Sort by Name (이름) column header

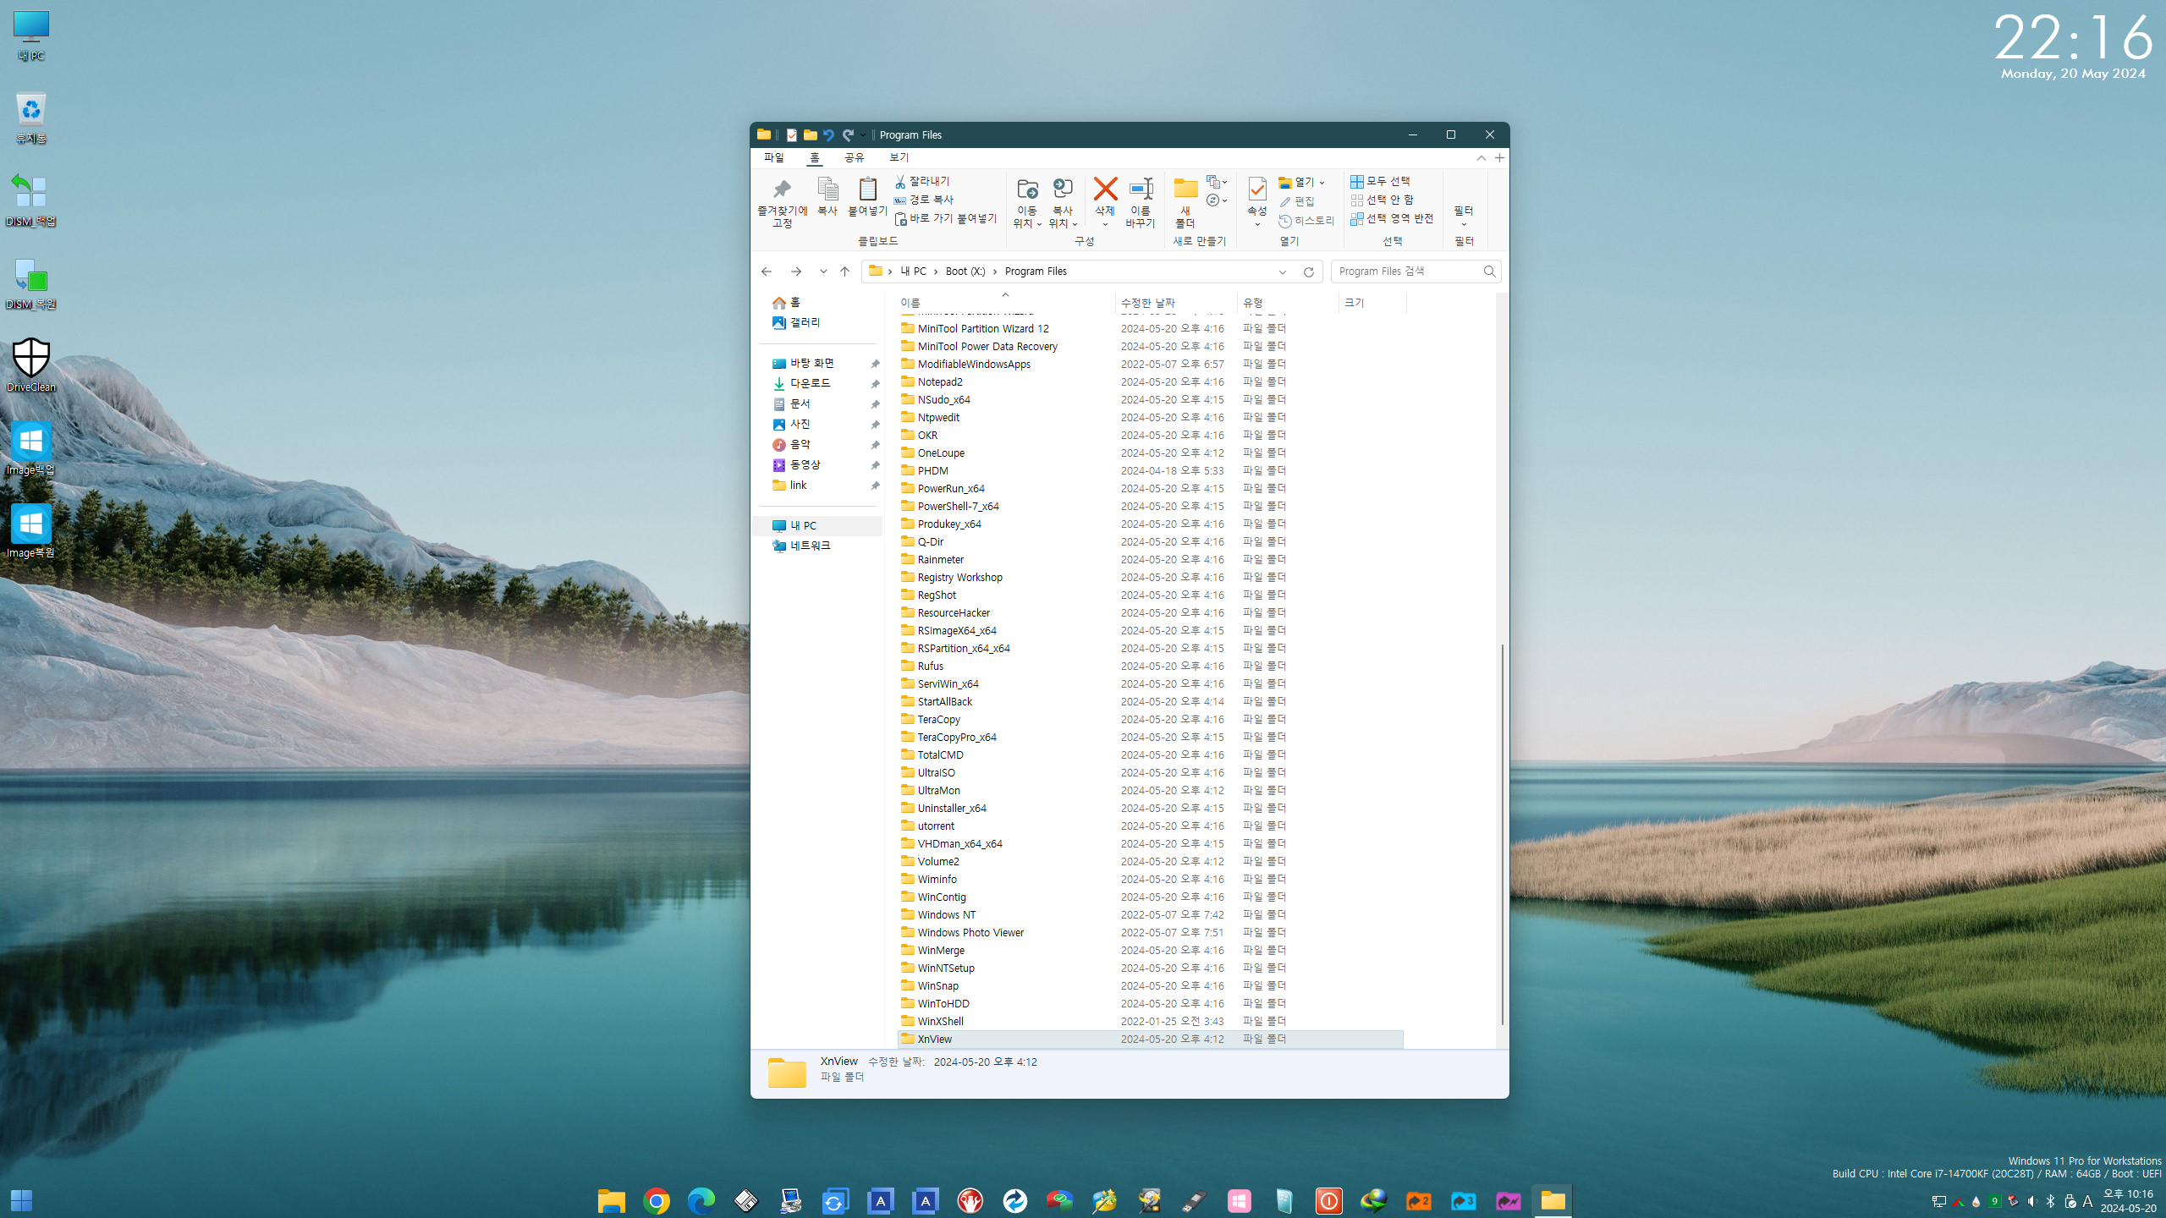tap(1004, 302)
